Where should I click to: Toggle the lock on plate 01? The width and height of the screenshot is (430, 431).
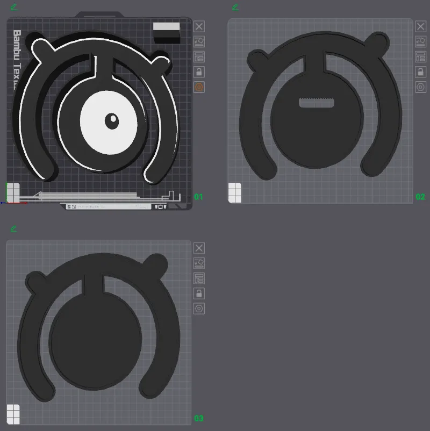199,71
